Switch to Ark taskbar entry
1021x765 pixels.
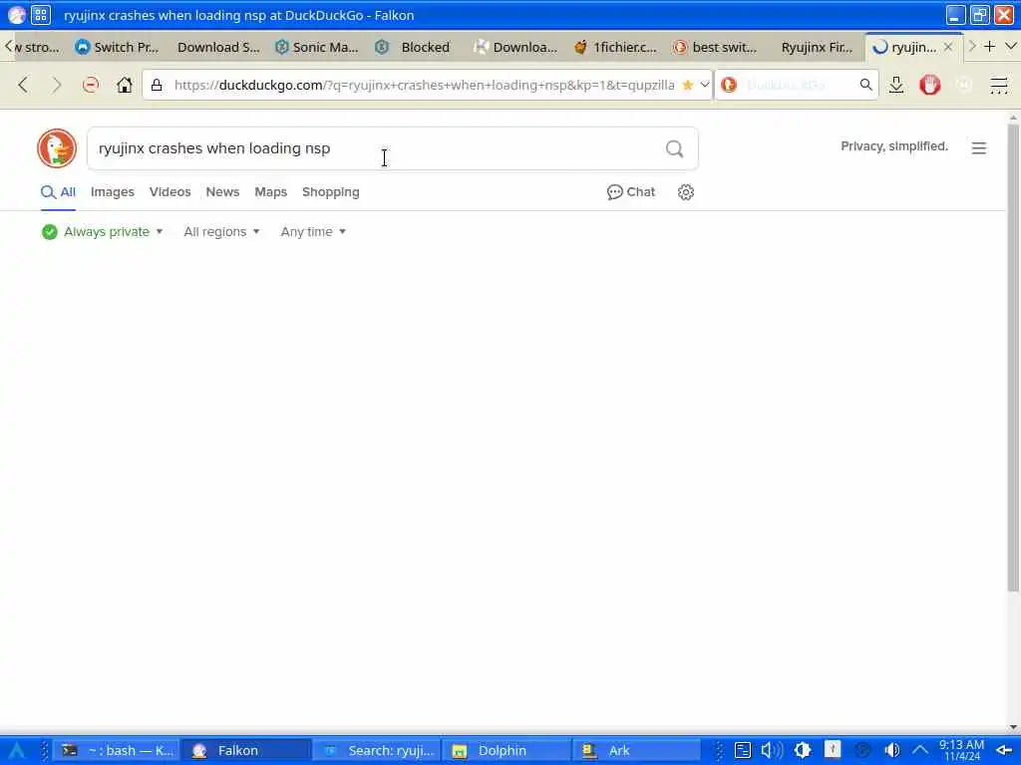tap(637, 751)
